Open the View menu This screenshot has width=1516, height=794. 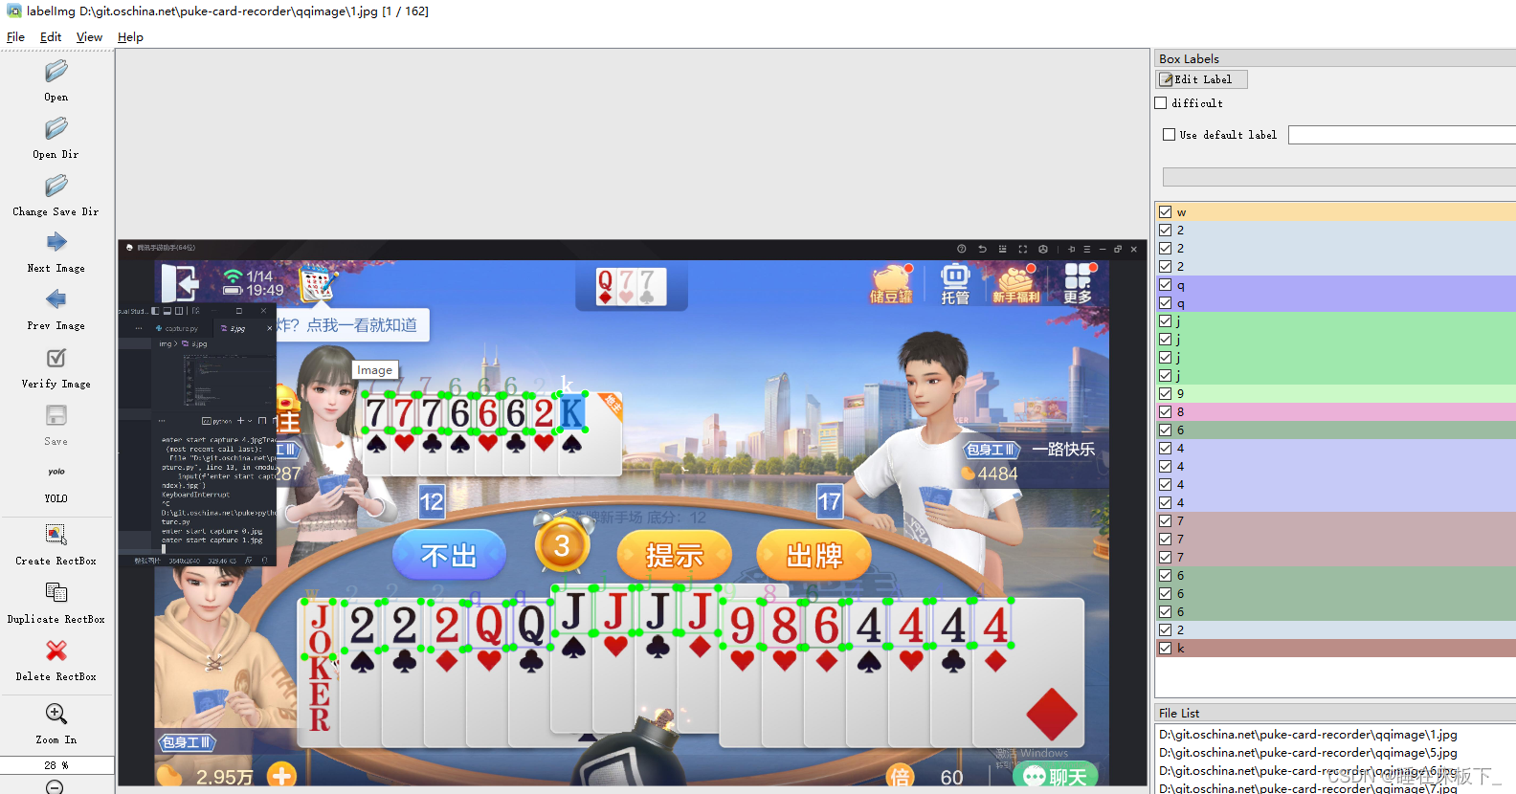(x=89, y=37)
